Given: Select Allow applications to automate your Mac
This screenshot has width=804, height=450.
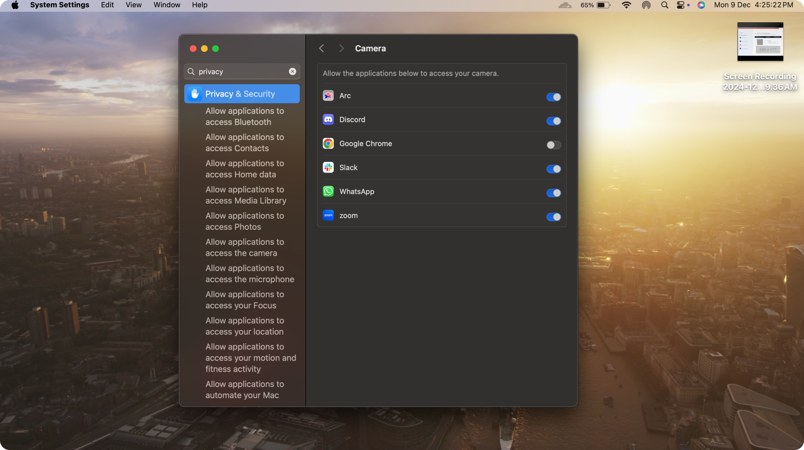Looking at the screenshot, I should [245, 389].
